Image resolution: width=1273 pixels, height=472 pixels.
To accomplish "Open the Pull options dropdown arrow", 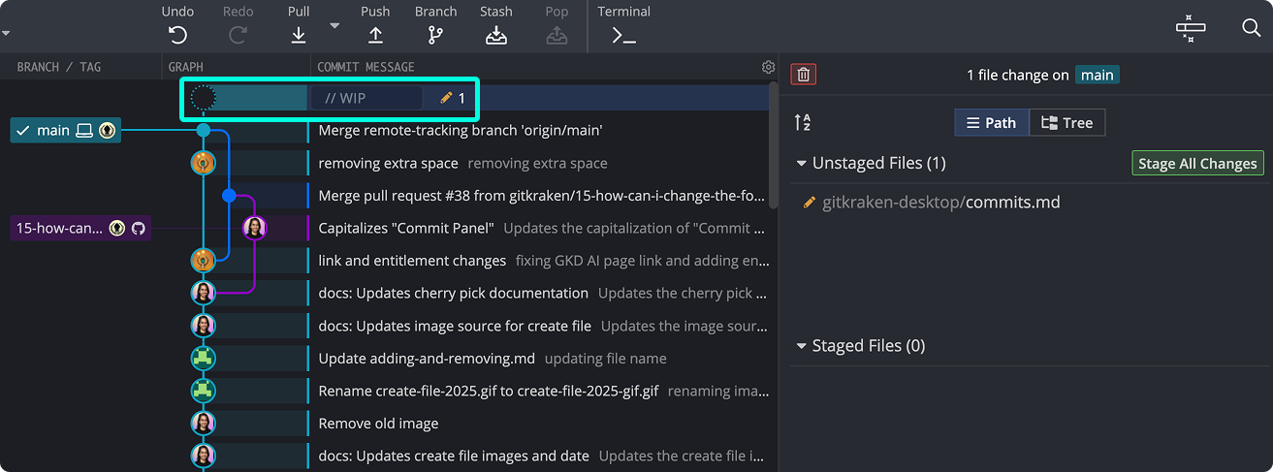I will click(x=334, y=25).
